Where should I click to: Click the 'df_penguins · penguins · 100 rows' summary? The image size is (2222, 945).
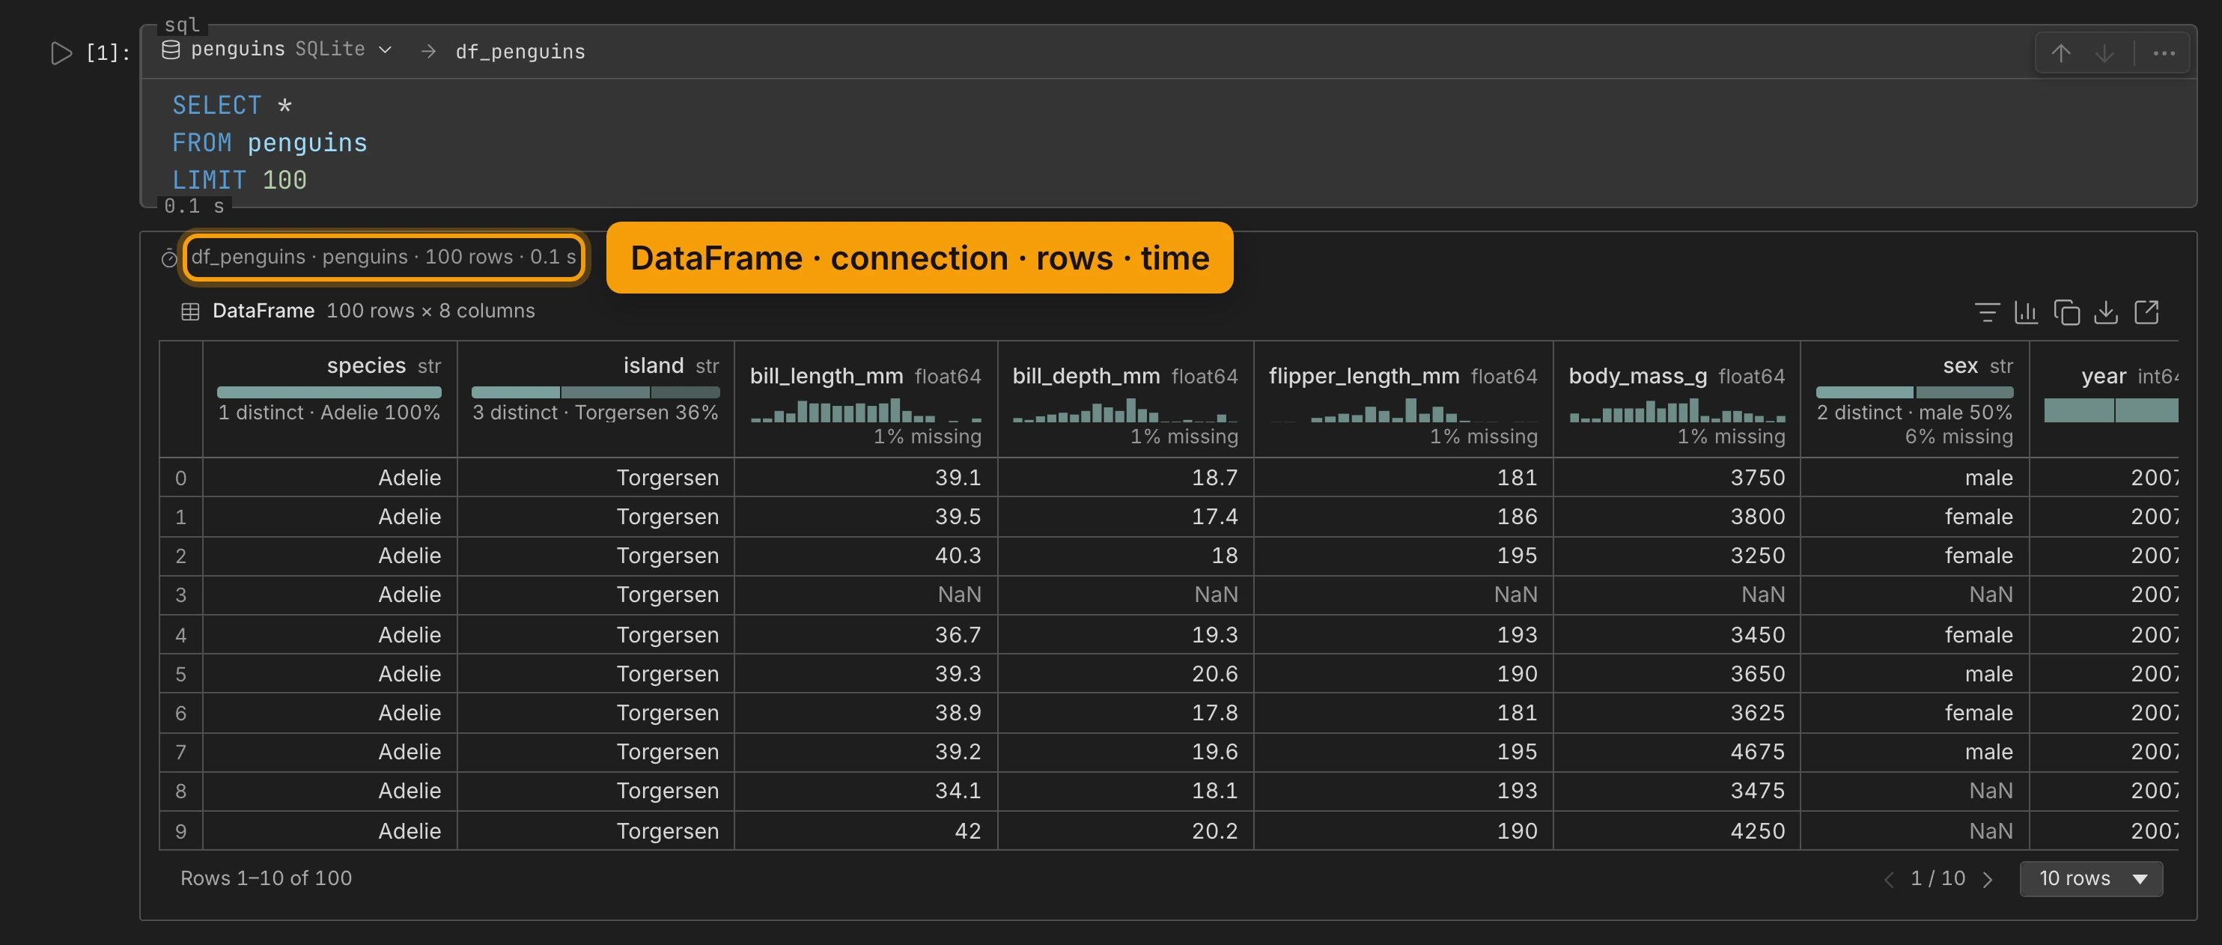(x=383, y=257)
